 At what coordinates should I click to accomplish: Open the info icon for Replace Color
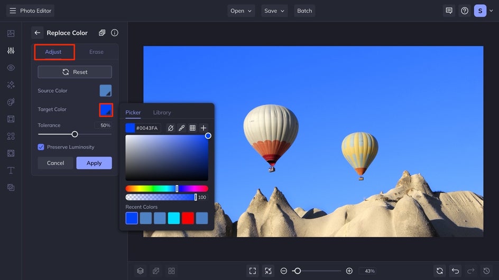115,33
